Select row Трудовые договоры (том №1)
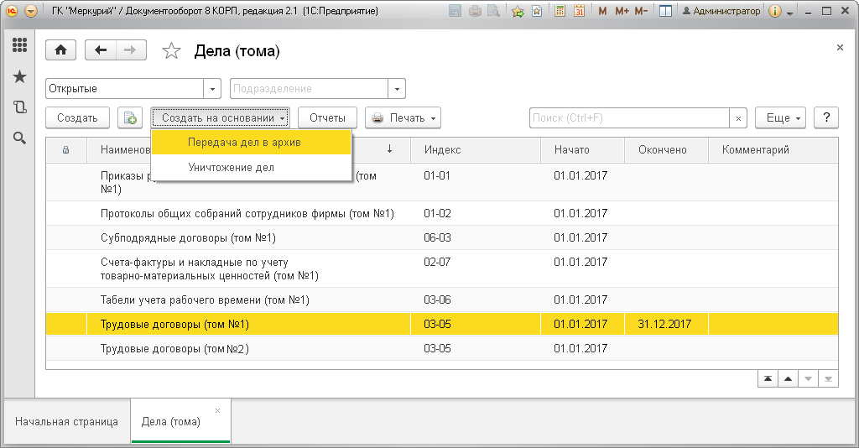This screenshot has width=859, height=448. [x=441, y=324]
